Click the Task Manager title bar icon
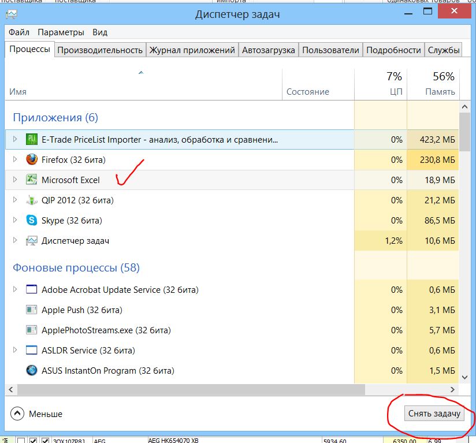Image resolution: width=476 pixels, height=443 pixels. tap(12, 14)
